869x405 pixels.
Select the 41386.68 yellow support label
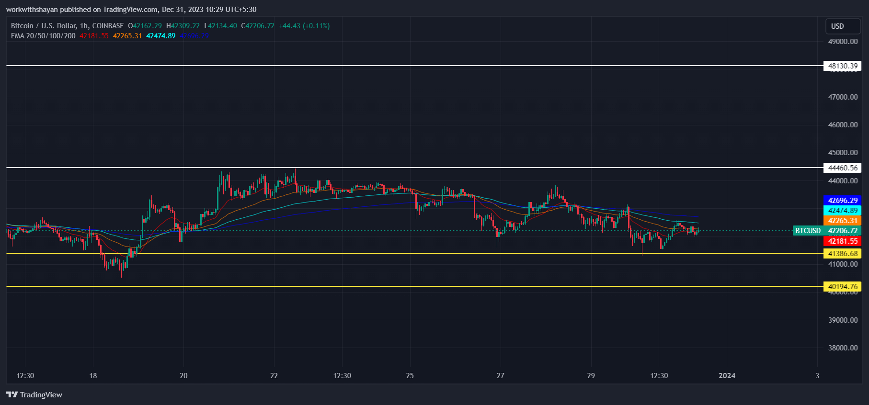(842, 254)
